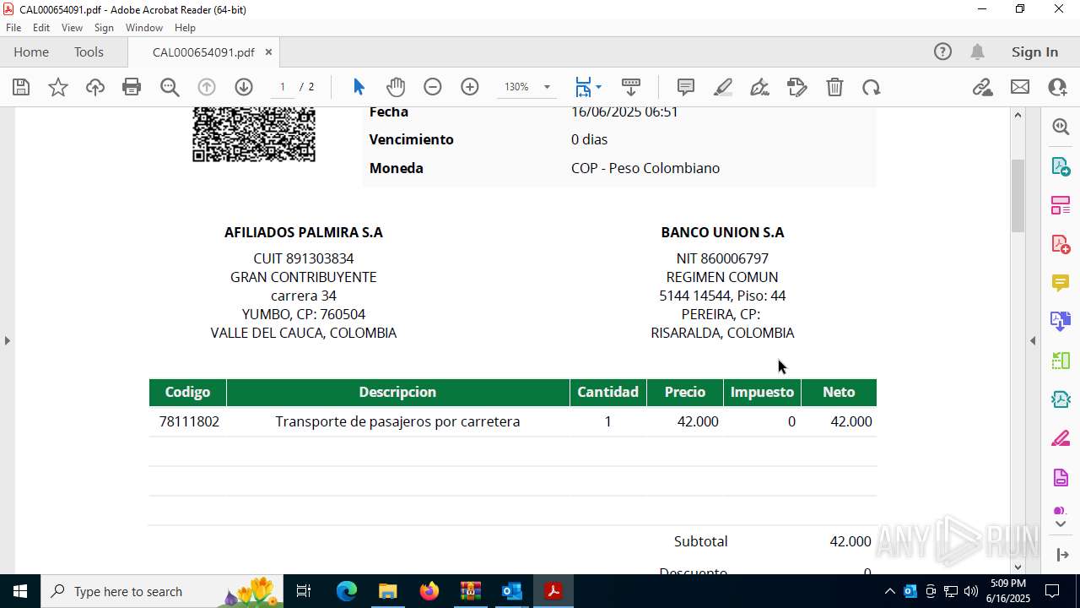Rotate the page view clockwise

(x=872, y=87)
